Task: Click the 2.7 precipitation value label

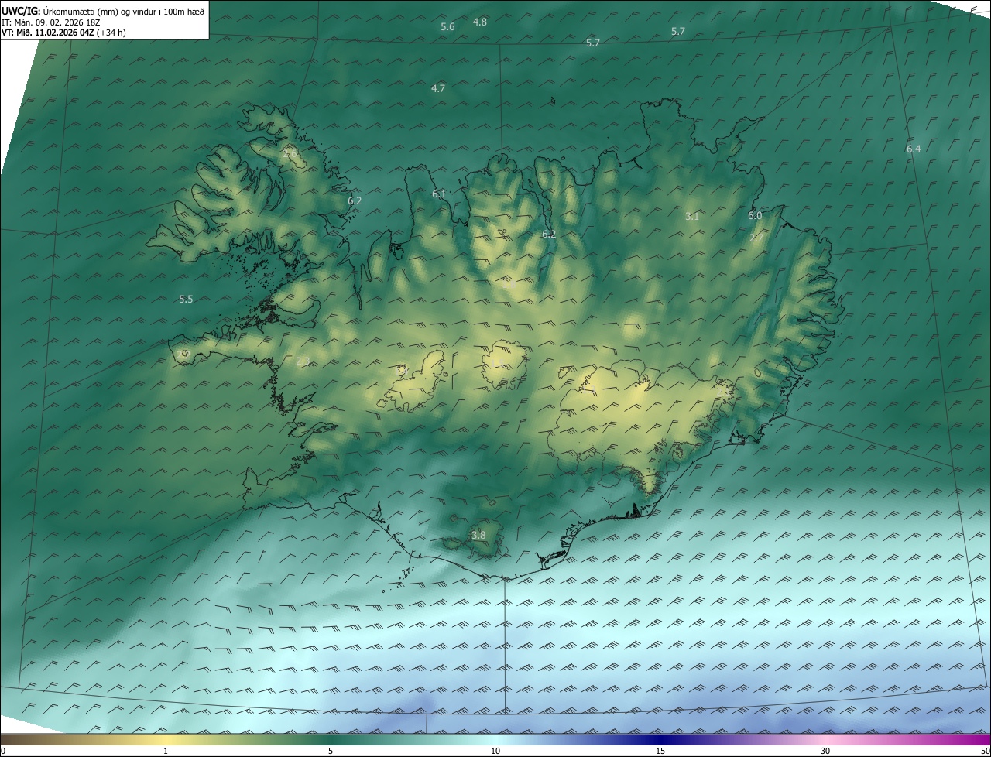Action: point(756,238)
